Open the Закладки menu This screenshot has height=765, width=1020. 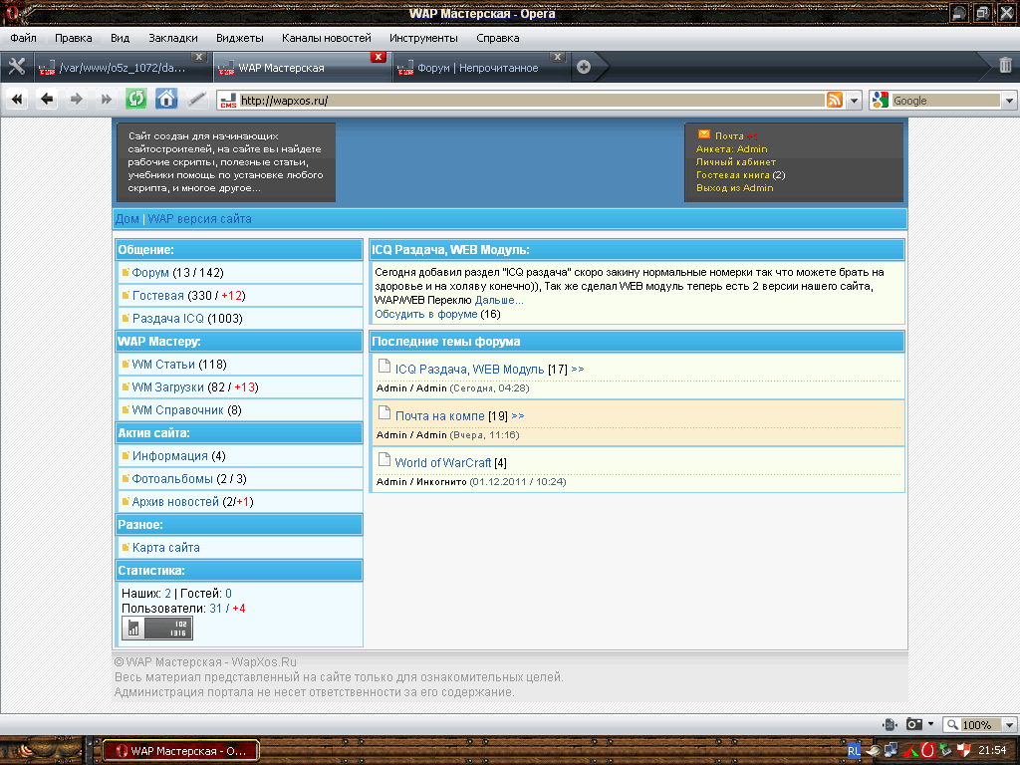(173, 38)
